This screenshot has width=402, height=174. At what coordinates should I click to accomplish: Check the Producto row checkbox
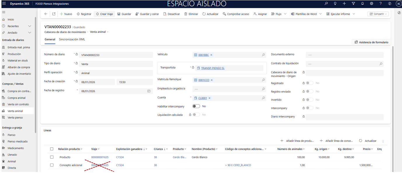[52, 157]
